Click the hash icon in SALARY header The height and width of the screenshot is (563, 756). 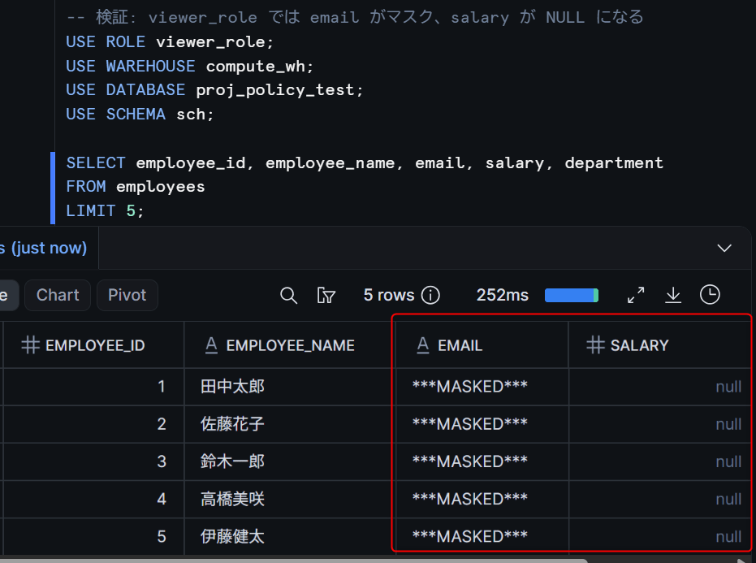[x=595, y=345]
